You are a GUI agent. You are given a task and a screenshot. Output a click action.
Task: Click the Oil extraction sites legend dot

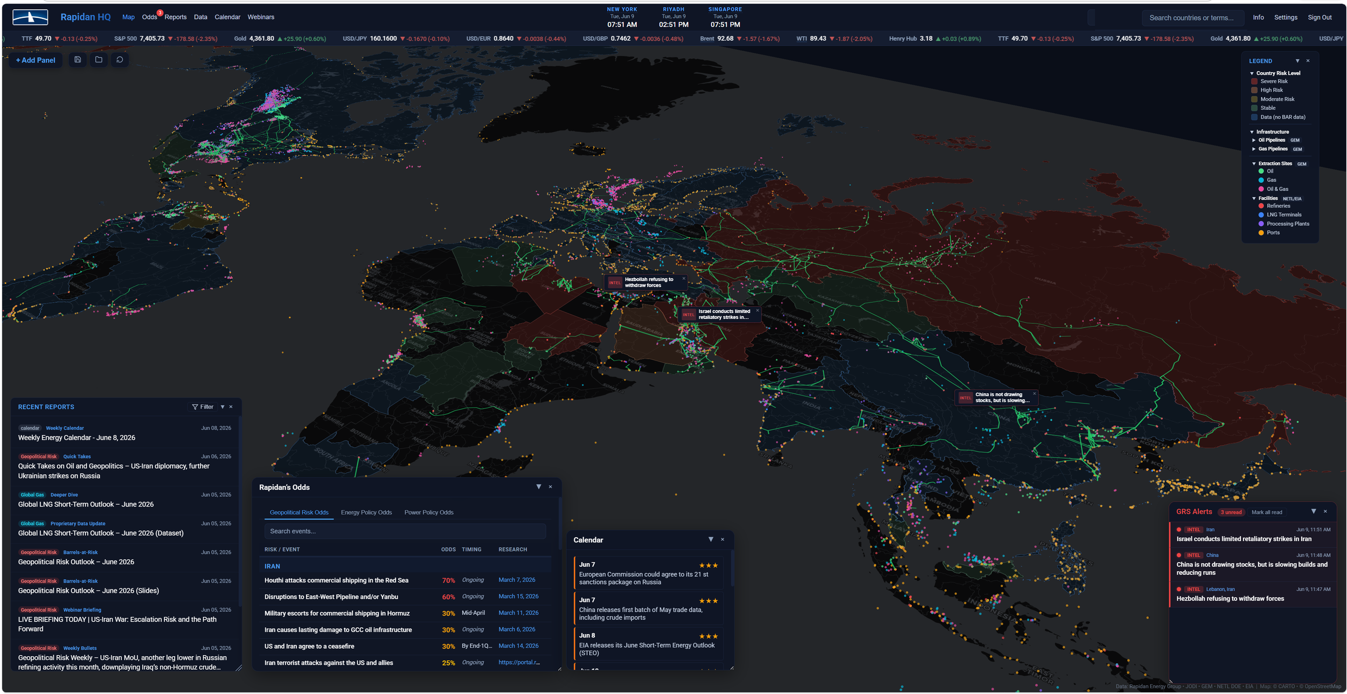coord(1261,171)
